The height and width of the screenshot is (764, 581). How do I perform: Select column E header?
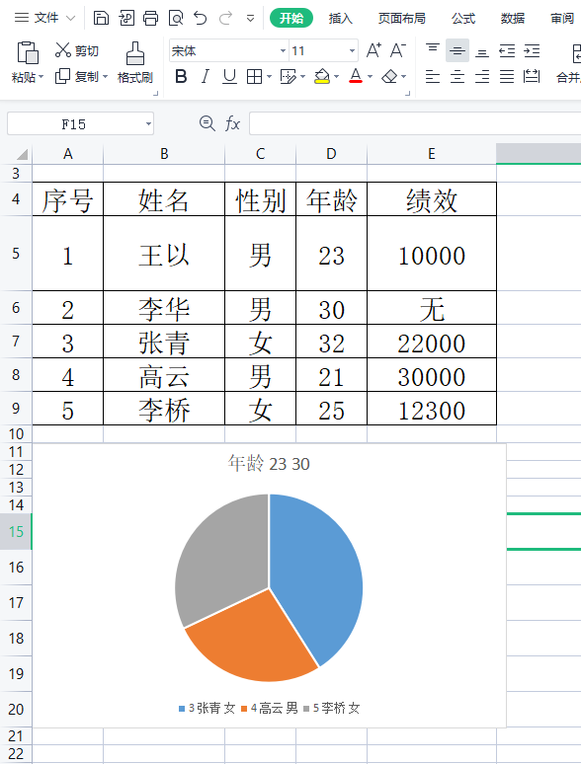[x=431, y=154]
